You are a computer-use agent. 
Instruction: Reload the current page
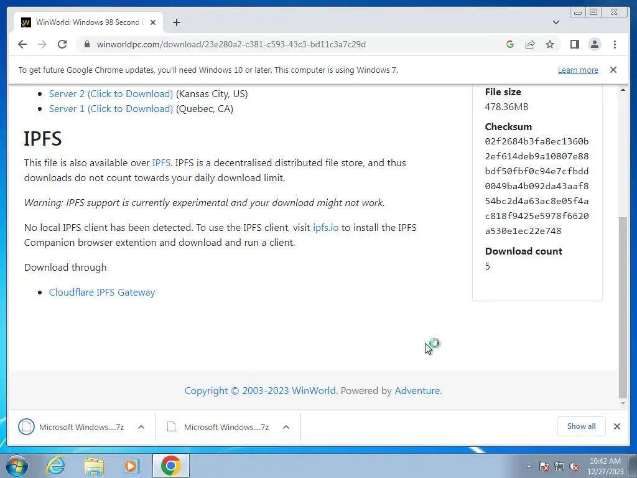(62, 44)
